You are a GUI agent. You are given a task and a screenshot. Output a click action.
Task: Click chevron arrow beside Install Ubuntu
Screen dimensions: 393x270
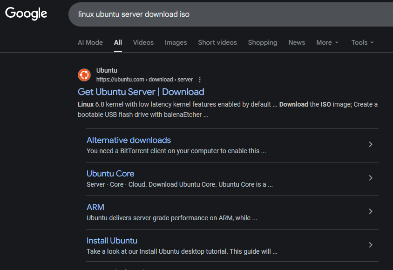click(x=371, y=245)
